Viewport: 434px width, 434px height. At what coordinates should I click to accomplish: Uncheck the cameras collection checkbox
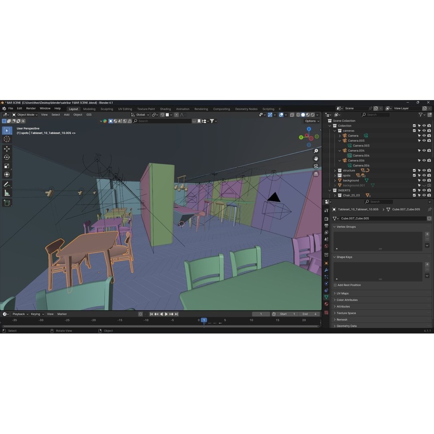coord(414,131)
